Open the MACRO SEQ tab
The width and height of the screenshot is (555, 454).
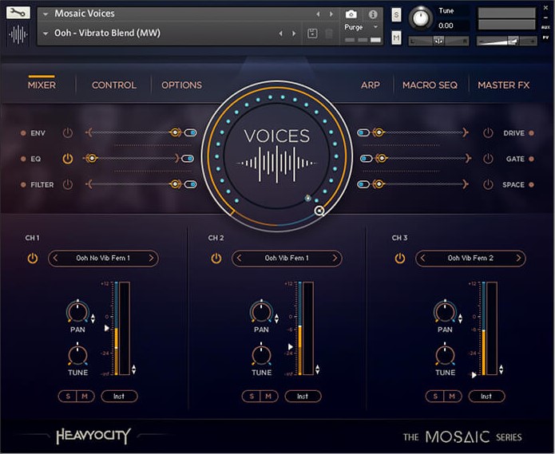430,85
